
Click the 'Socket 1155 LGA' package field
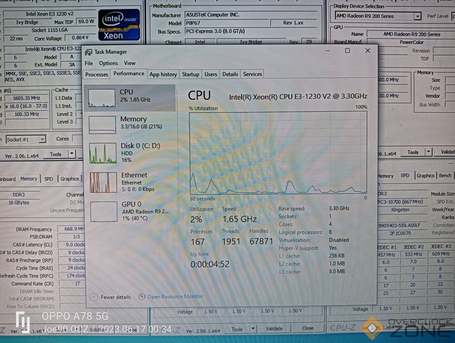point(50,30)
